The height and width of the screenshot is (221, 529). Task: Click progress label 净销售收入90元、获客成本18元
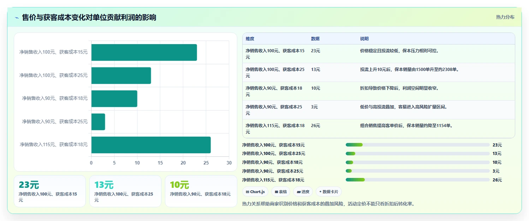click(272, 162)
